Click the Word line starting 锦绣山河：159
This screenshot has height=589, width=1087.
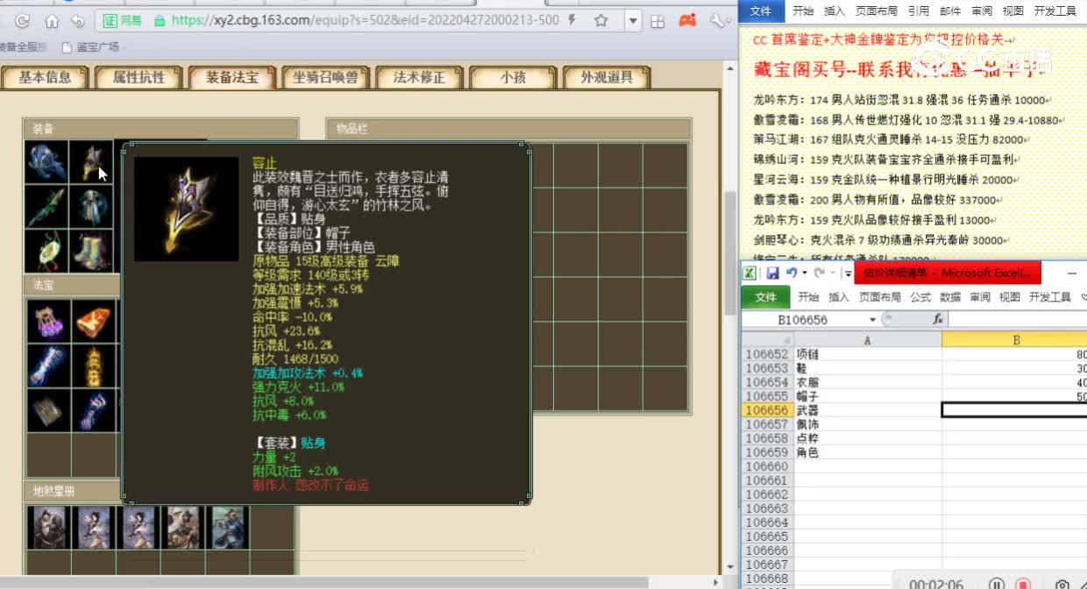point(885,160)
